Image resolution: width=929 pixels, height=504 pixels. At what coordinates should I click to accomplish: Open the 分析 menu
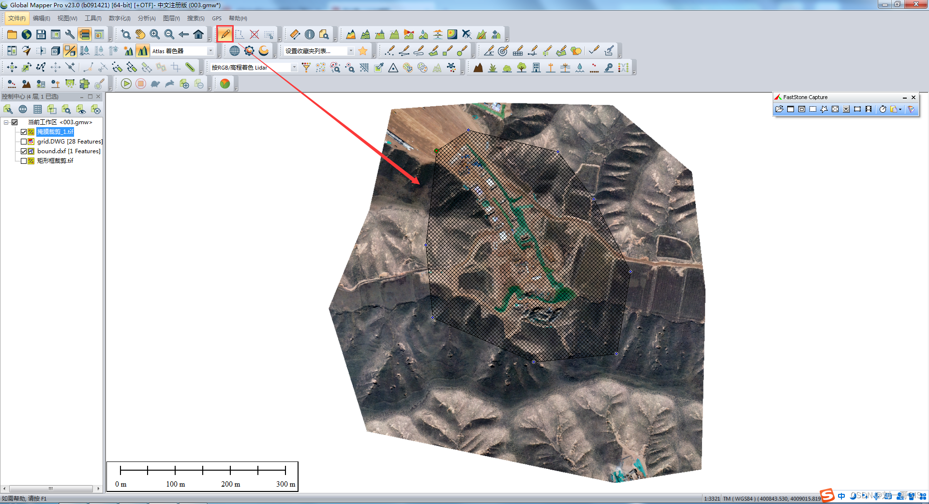click(x=147, y=18)
